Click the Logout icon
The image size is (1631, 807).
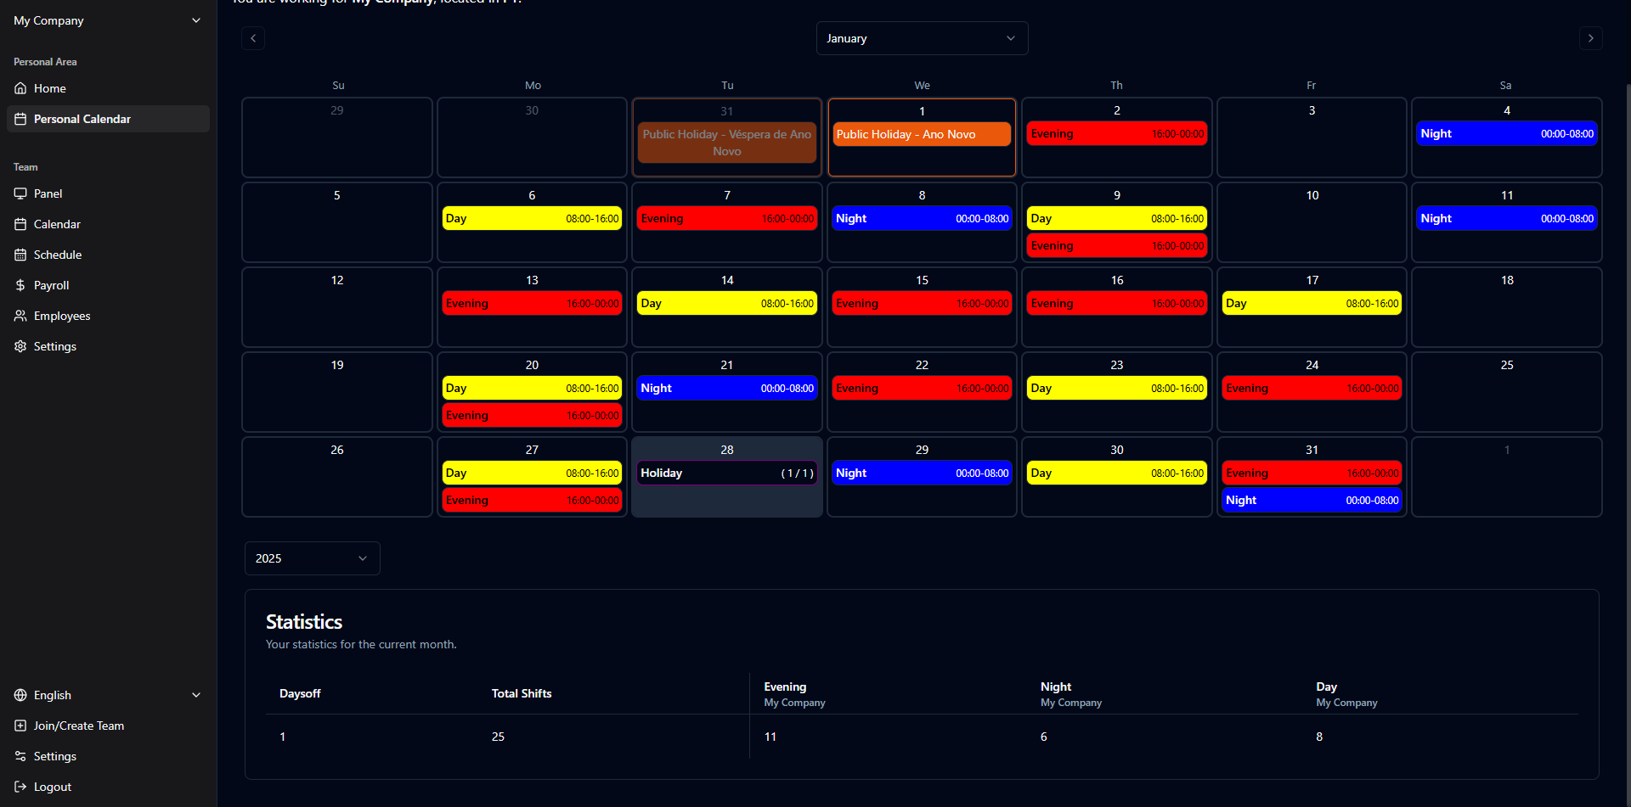(x=20, y=787)
